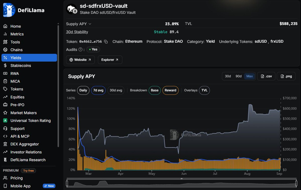Toggle the Daily series

pos(83,90)
